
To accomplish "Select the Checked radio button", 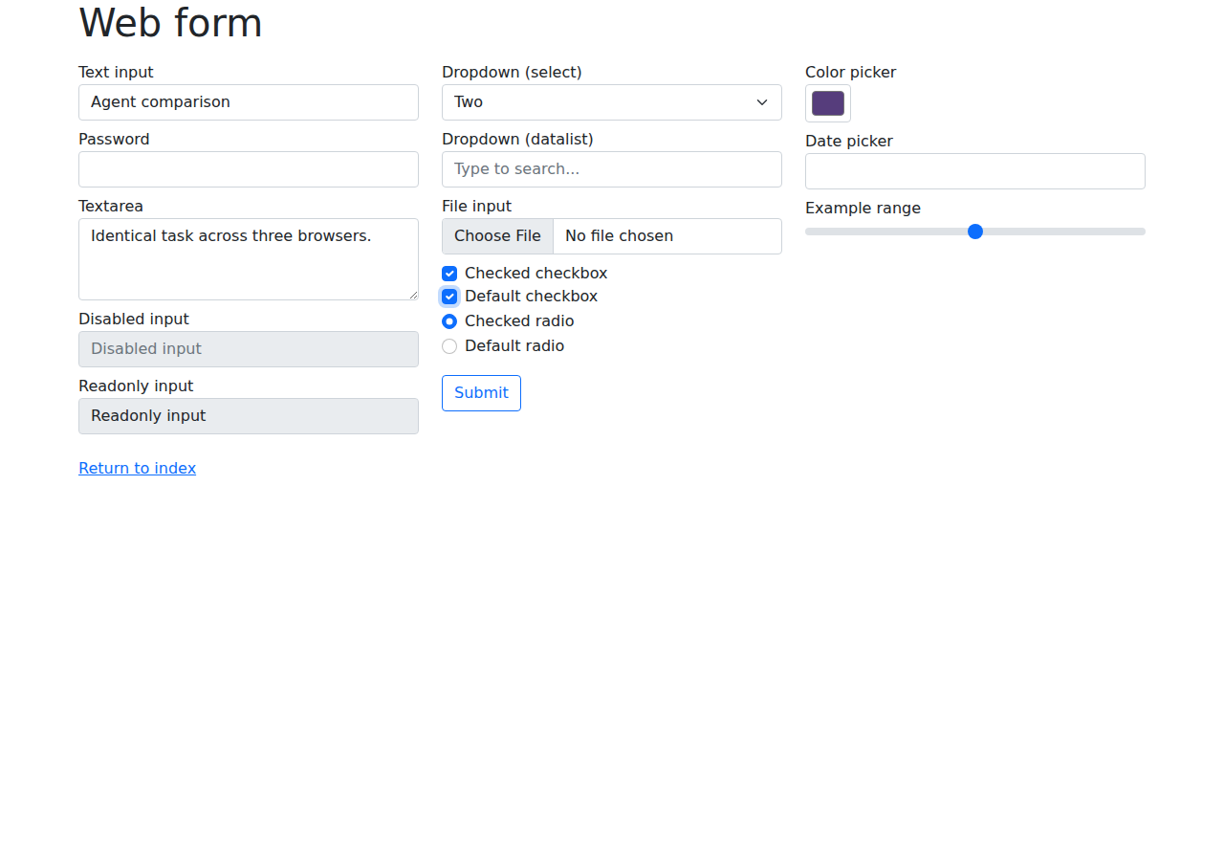I will coord(449,321).
